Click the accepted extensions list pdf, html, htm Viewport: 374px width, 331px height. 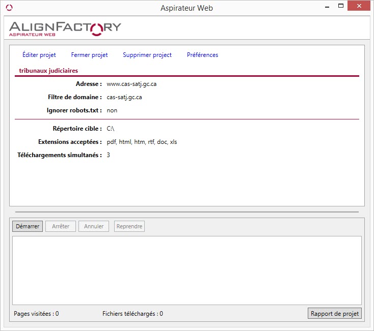coord(142,142)
